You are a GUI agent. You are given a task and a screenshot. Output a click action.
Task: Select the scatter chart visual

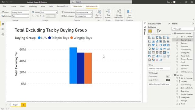click(x=157, y=45)
